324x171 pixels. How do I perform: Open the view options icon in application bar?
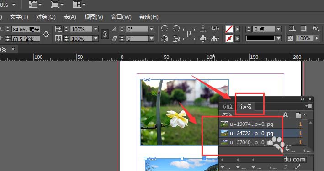[35, 4]
